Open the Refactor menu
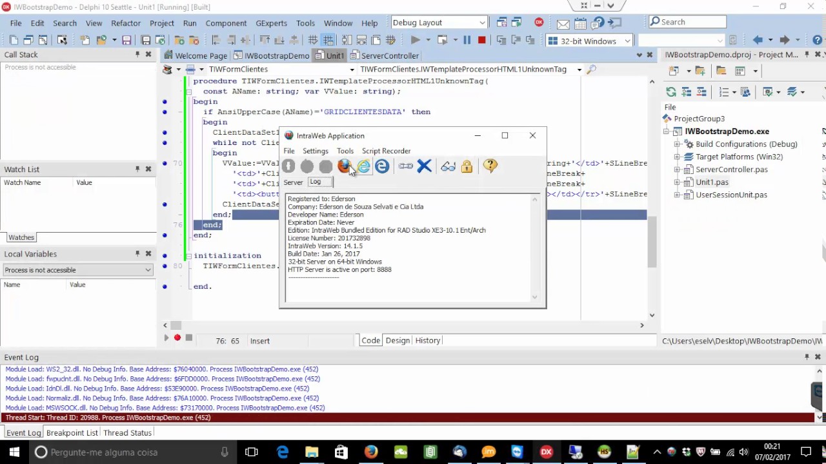Screen dimensions: 826x464 (126, 23)
